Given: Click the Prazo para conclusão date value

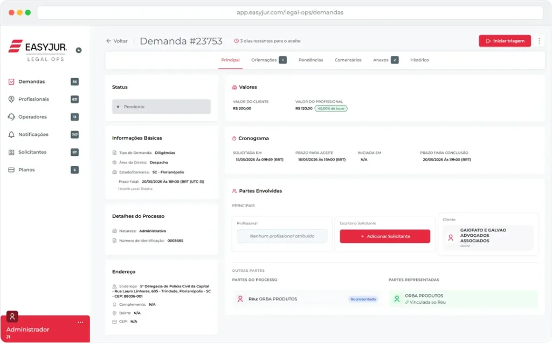Looking at the screenshot, I should (447, 160).
